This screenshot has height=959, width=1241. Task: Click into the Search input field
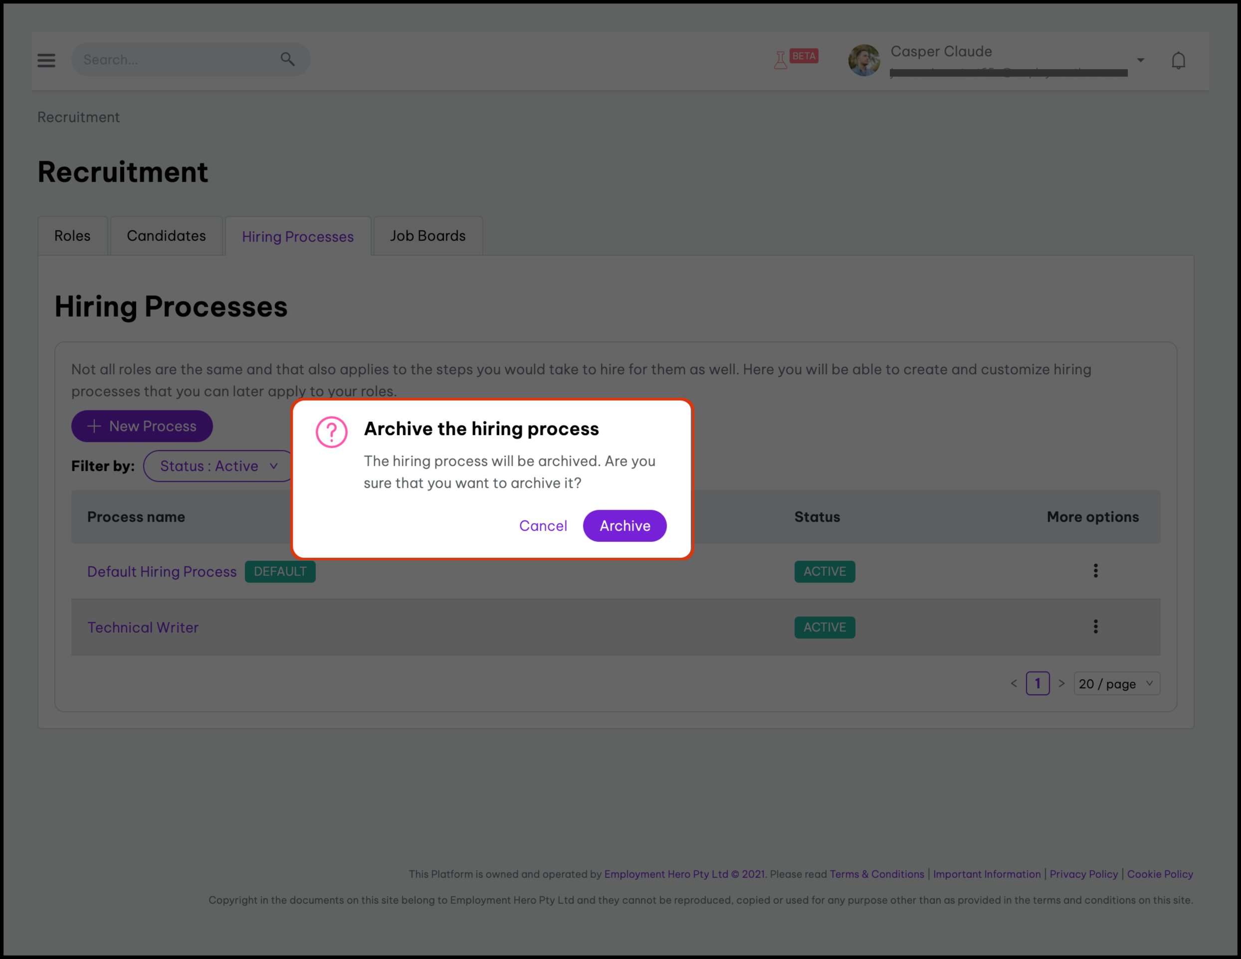pos(176,60)
